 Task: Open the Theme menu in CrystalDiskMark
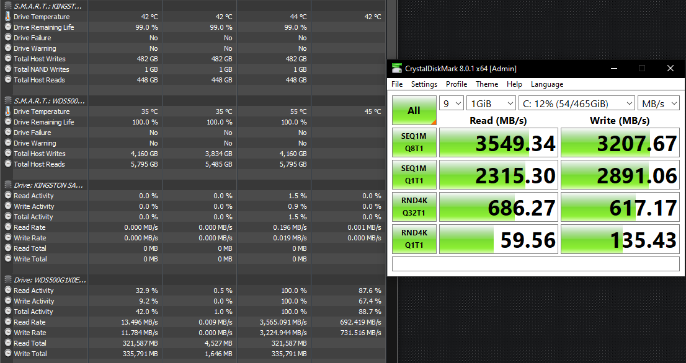487,84
